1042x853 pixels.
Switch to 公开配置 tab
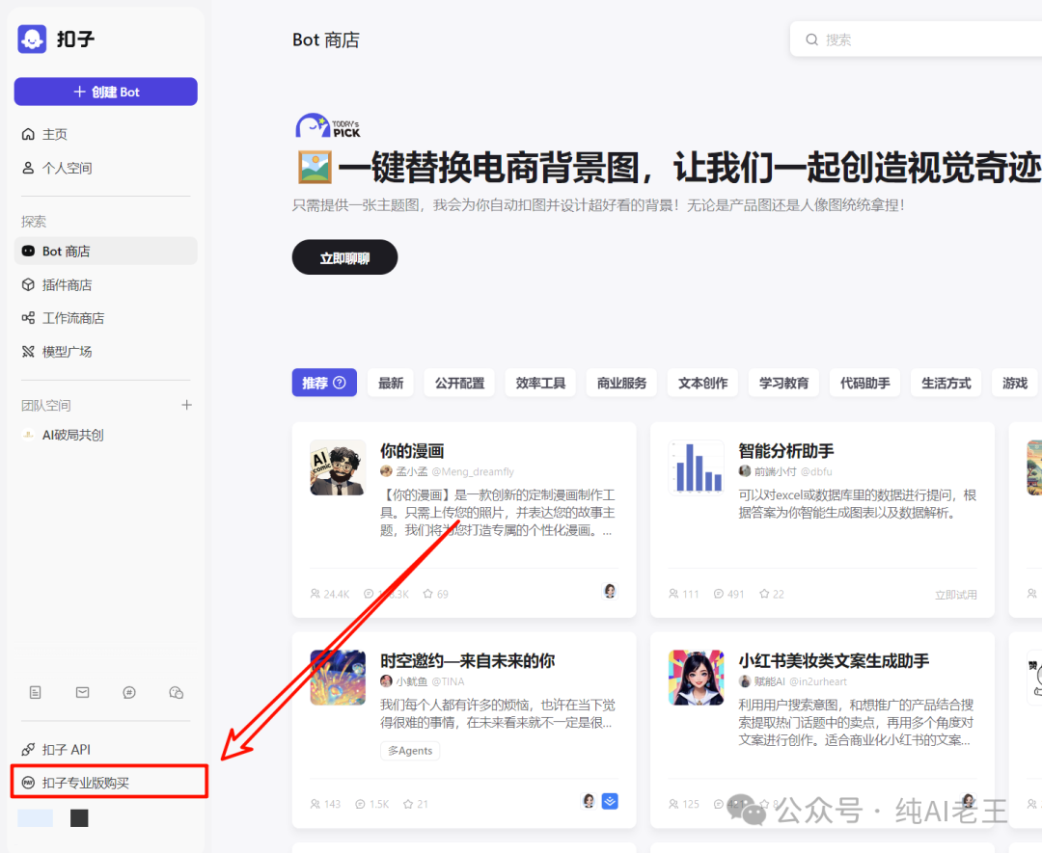(x=460, y=383)
